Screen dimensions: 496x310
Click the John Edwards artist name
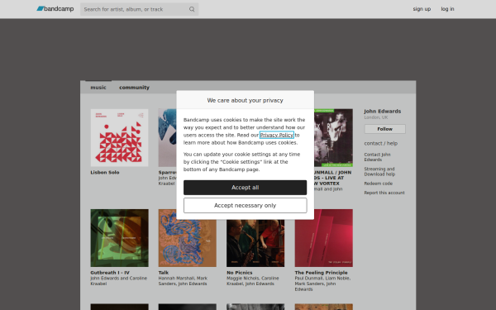382,112
